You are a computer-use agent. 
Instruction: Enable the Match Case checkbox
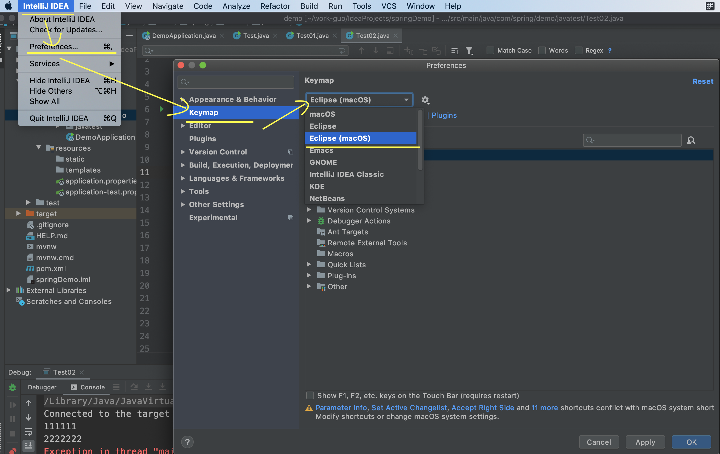tap(490, 50)
